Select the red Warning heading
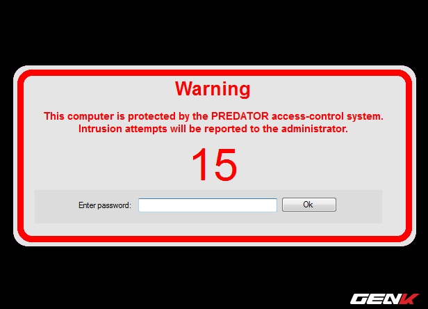The image size is (428, 309). pyautogui.click(x=213, y=89)
